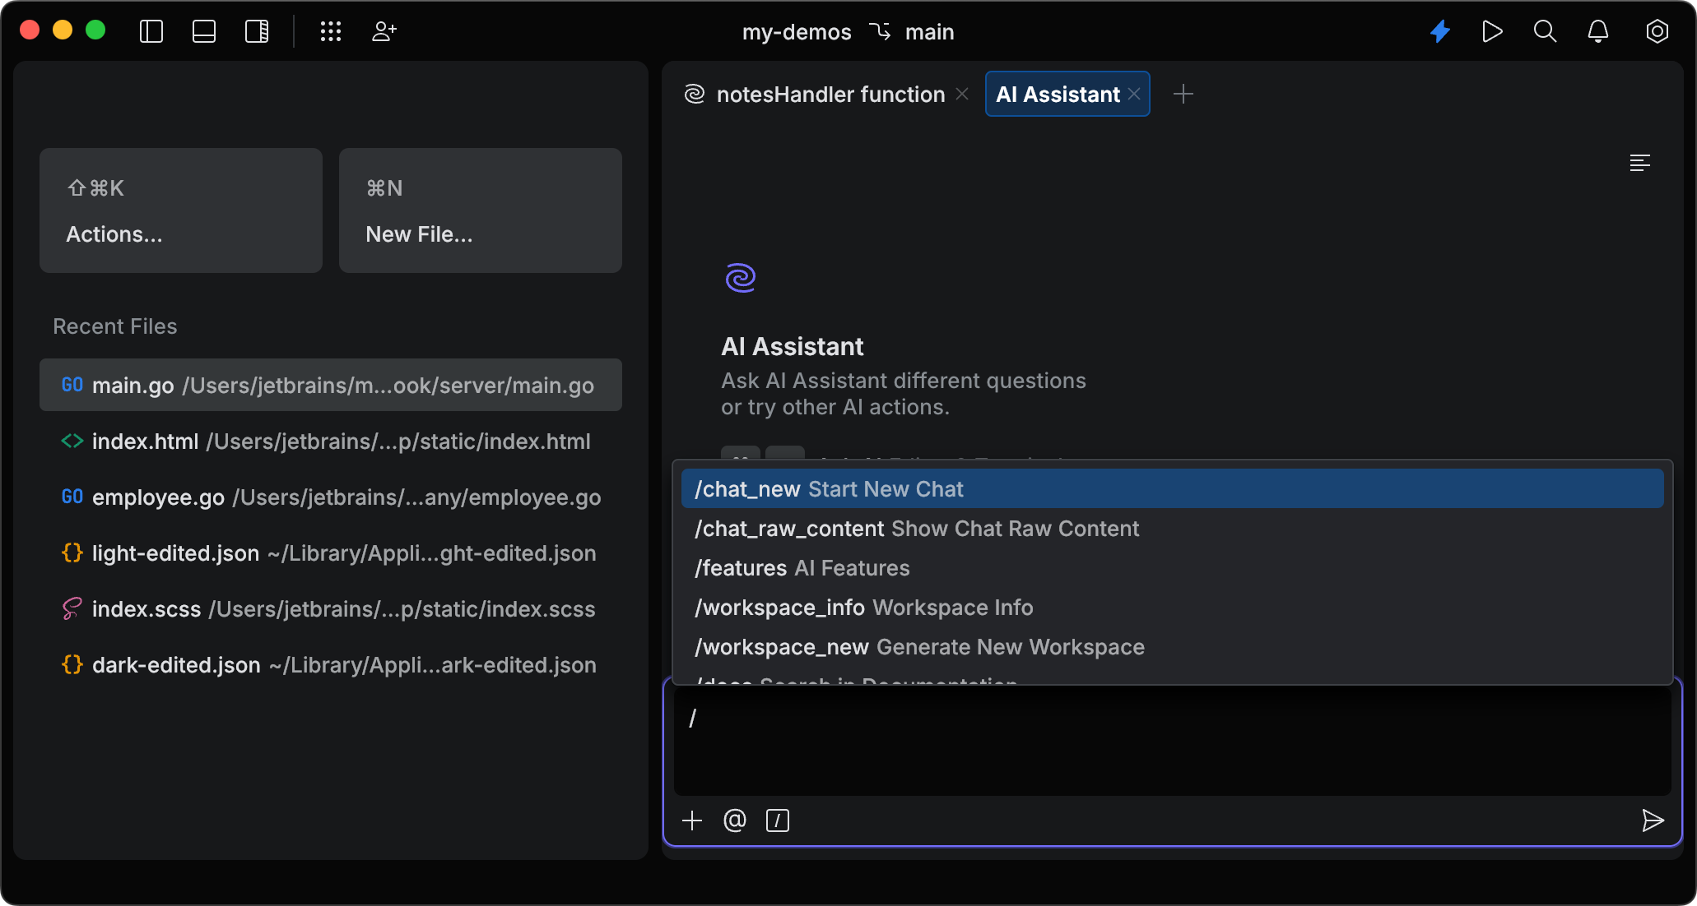
Task: Click the Actions... shortcut card
Action: [x=180, y=210]
